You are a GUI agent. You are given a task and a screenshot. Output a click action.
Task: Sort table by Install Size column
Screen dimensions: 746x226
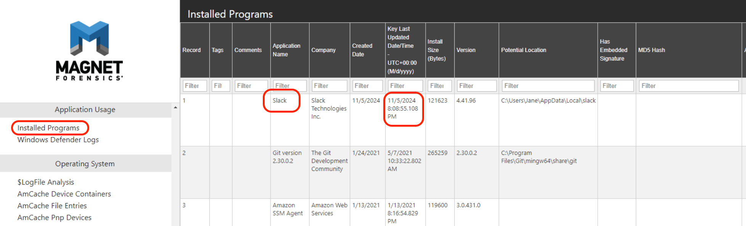pyautogui.click(x=436, y=50)
